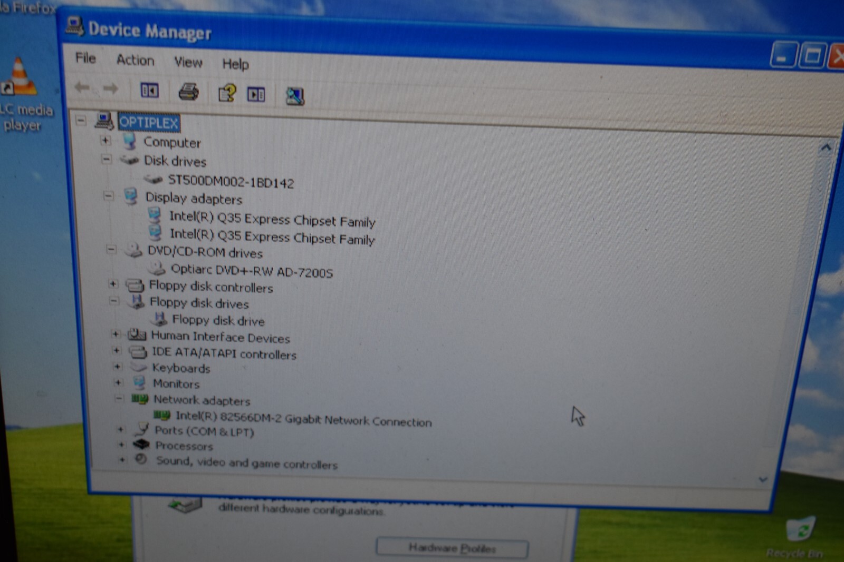The height and width of the screenshot is (562, 844).
Task: Click the Processors category icon
Action: tap(141, 445)
